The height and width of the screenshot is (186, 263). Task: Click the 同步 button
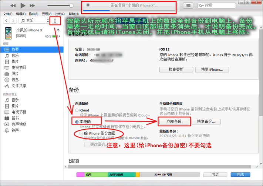[x=215, y=175]
